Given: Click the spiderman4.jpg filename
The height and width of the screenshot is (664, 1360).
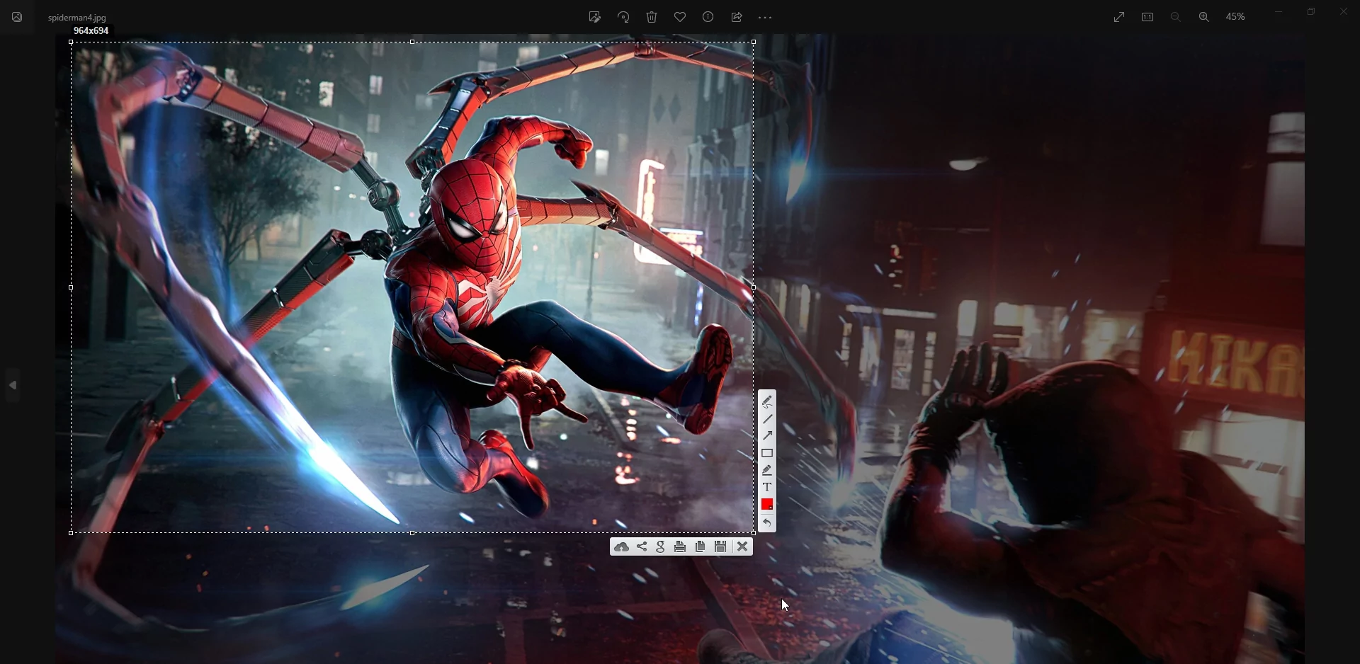Looking at the screenshot, I should (x=77, y=18).
